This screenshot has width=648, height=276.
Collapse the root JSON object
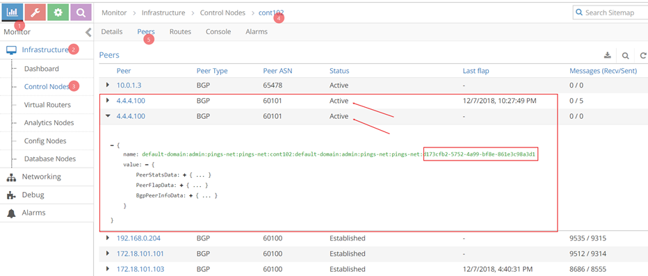click(111, 146)
